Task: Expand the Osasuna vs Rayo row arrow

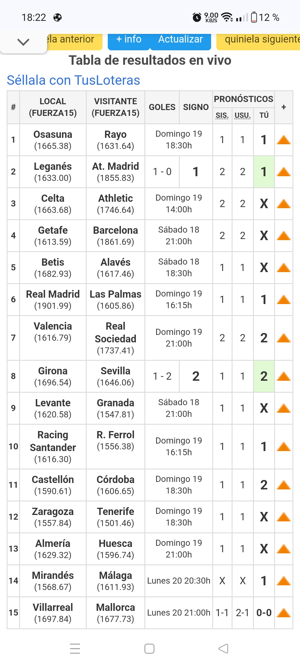Action: pos(284,140)
